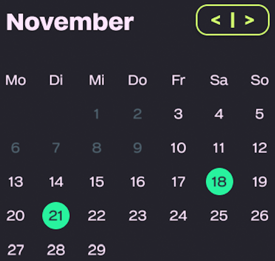Go to previous month with left arrow

point(216,20)
